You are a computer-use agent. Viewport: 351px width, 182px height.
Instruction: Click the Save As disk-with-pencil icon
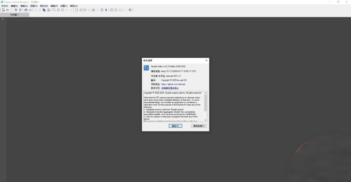(x=16, y=10)
